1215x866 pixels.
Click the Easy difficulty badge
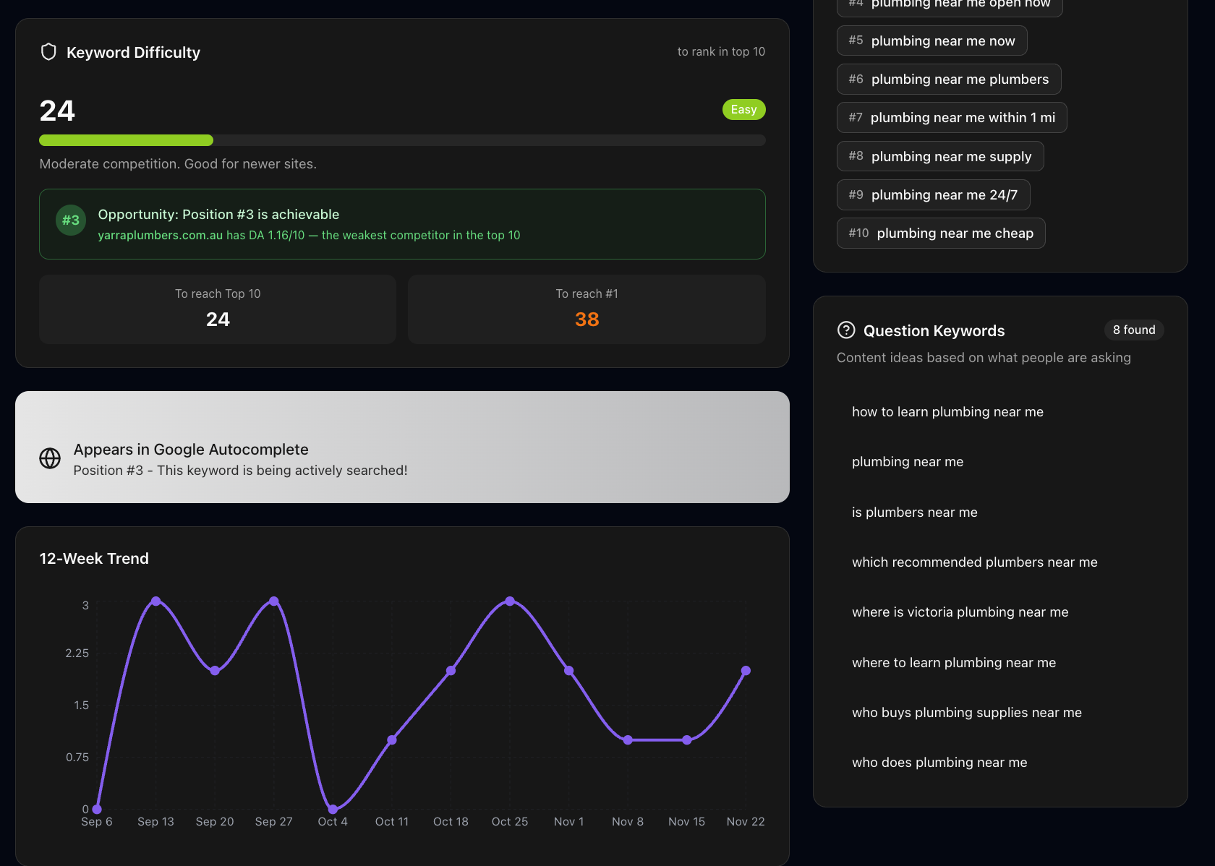coord(743,109)
